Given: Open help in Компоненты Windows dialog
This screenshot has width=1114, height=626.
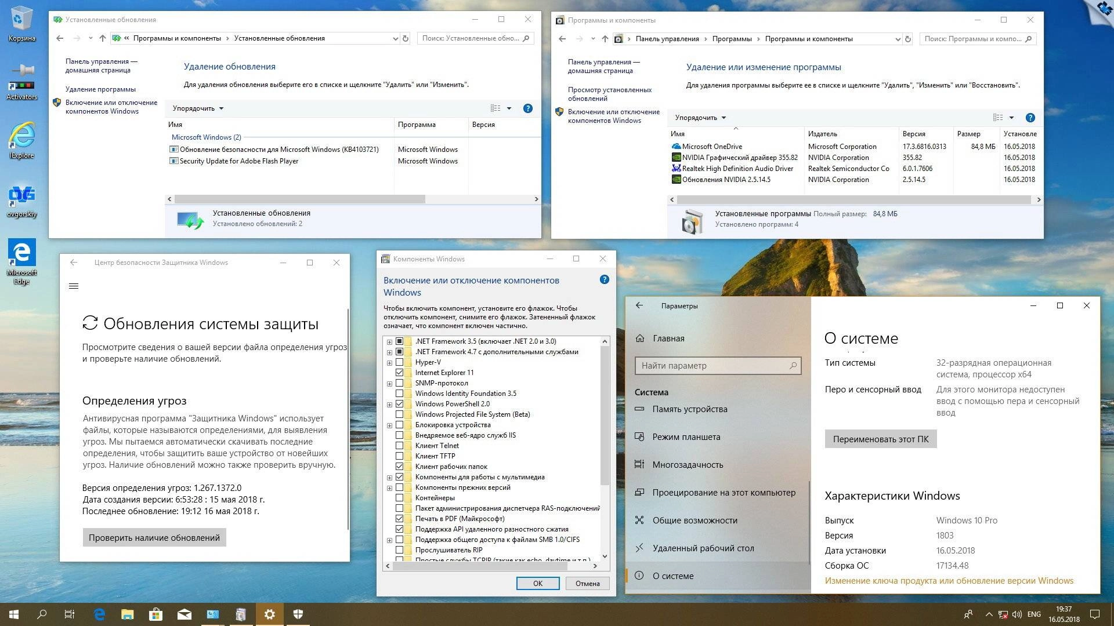Looking at the screenshot, I should point(604,279).
